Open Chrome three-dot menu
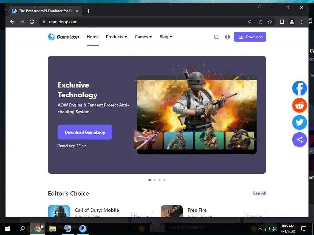Viewport: 314px width, 235px height. point(302,22)
